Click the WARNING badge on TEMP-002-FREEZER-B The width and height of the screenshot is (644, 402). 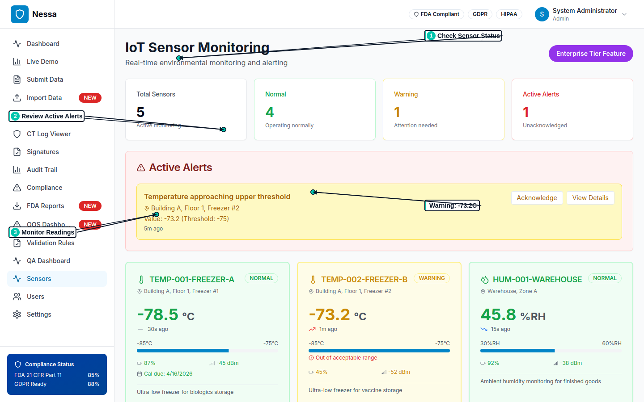[x=432, y=278]
